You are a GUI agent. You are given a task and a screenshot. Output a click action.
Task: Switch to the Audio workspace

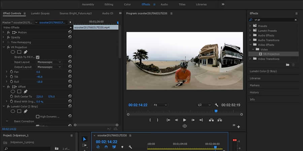pyautogui.click(x=164, y=4)
